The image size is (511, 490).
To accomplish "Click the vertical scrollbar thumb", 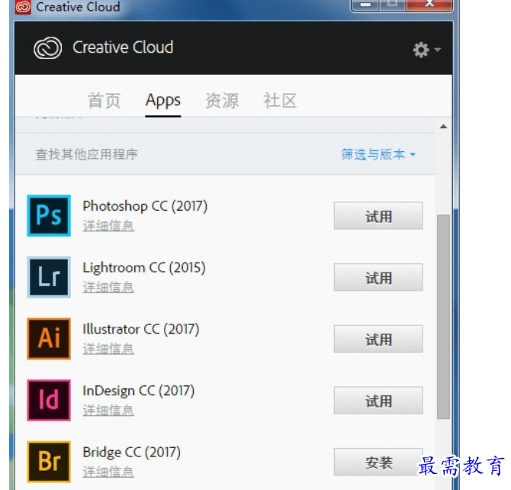I will point(444,317).
